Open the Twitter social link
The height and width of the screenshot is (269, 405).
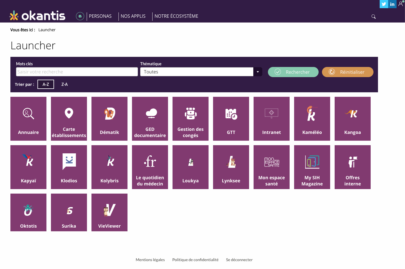click(384, 4)
